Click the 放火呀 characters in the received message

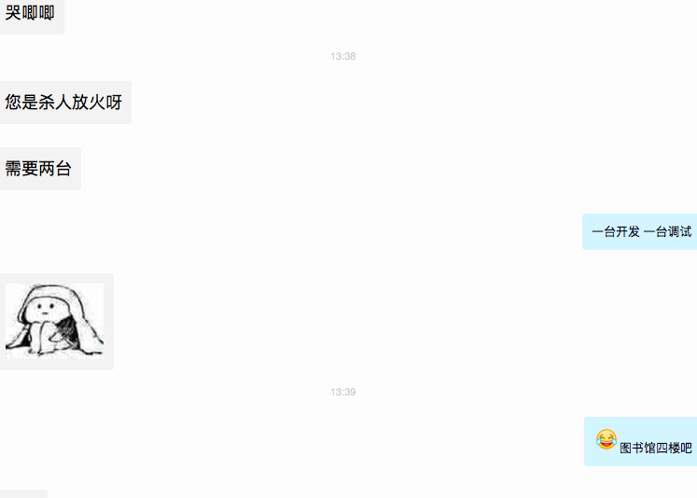point(97,103)
